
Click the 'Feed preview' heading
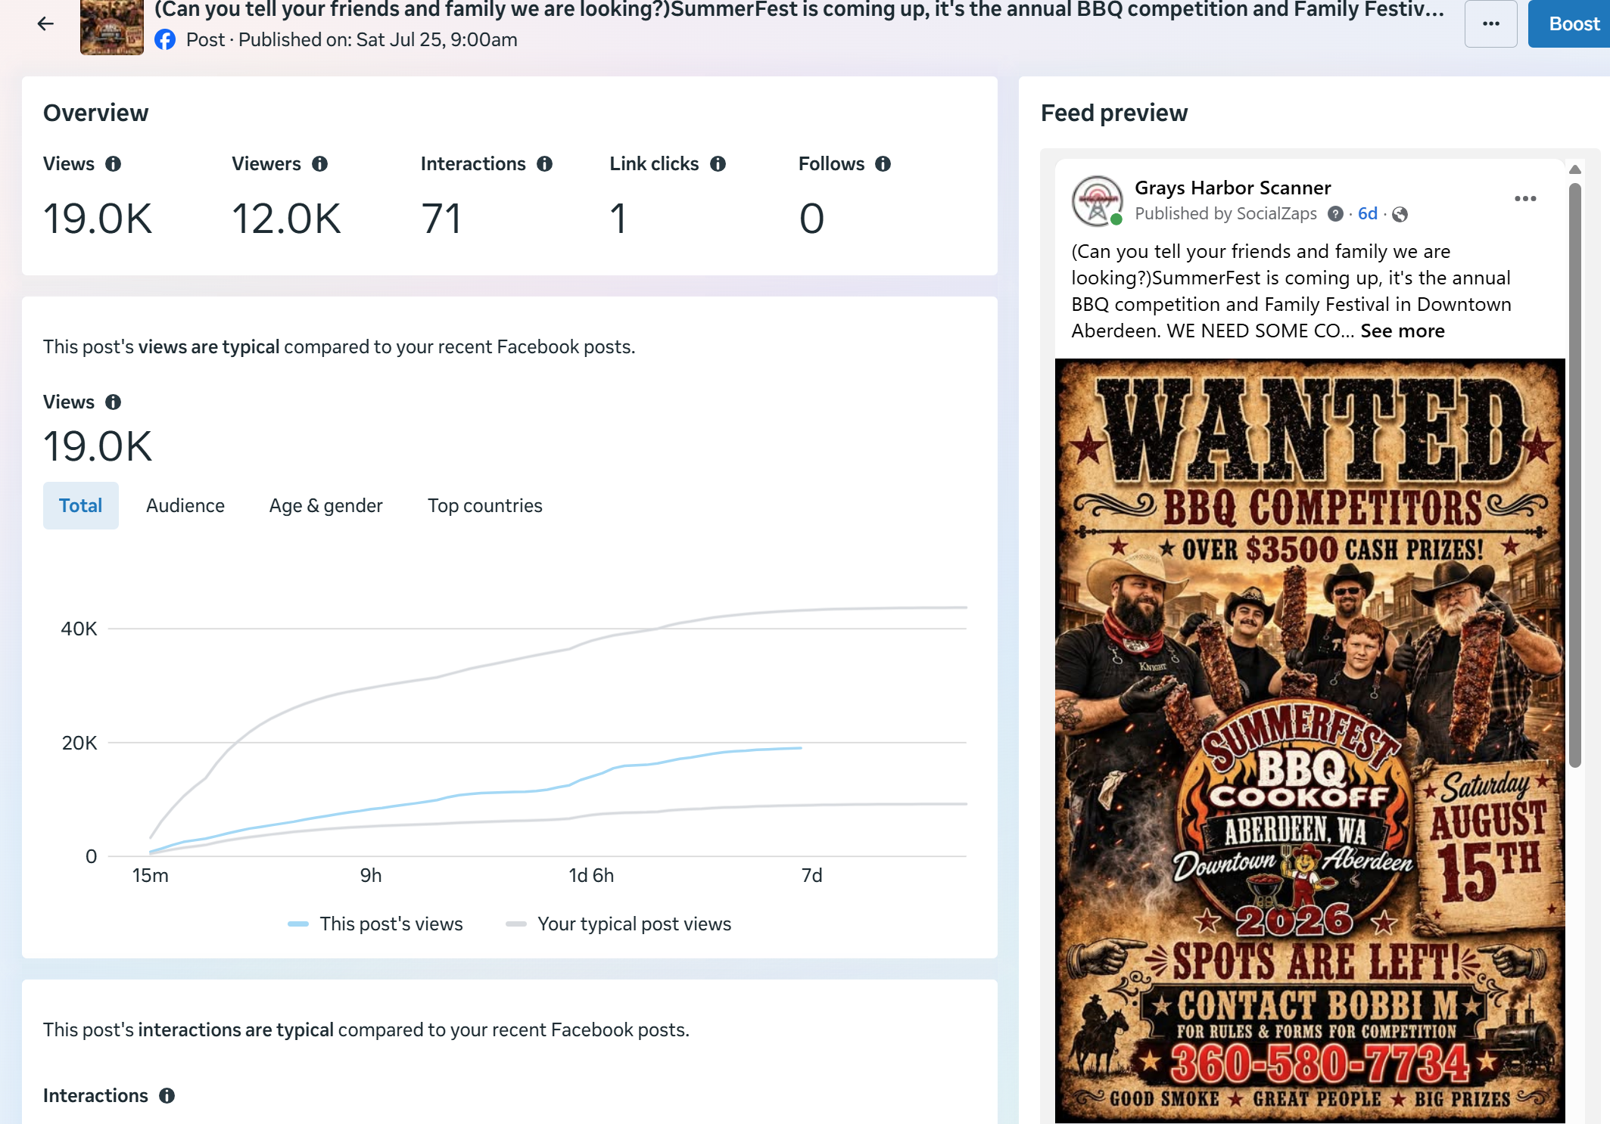pos(1114,113)
